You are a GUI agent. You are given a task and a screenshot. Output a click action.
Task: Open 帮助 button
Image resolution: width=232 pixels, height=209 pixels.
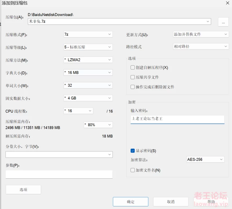click(211, 201)
